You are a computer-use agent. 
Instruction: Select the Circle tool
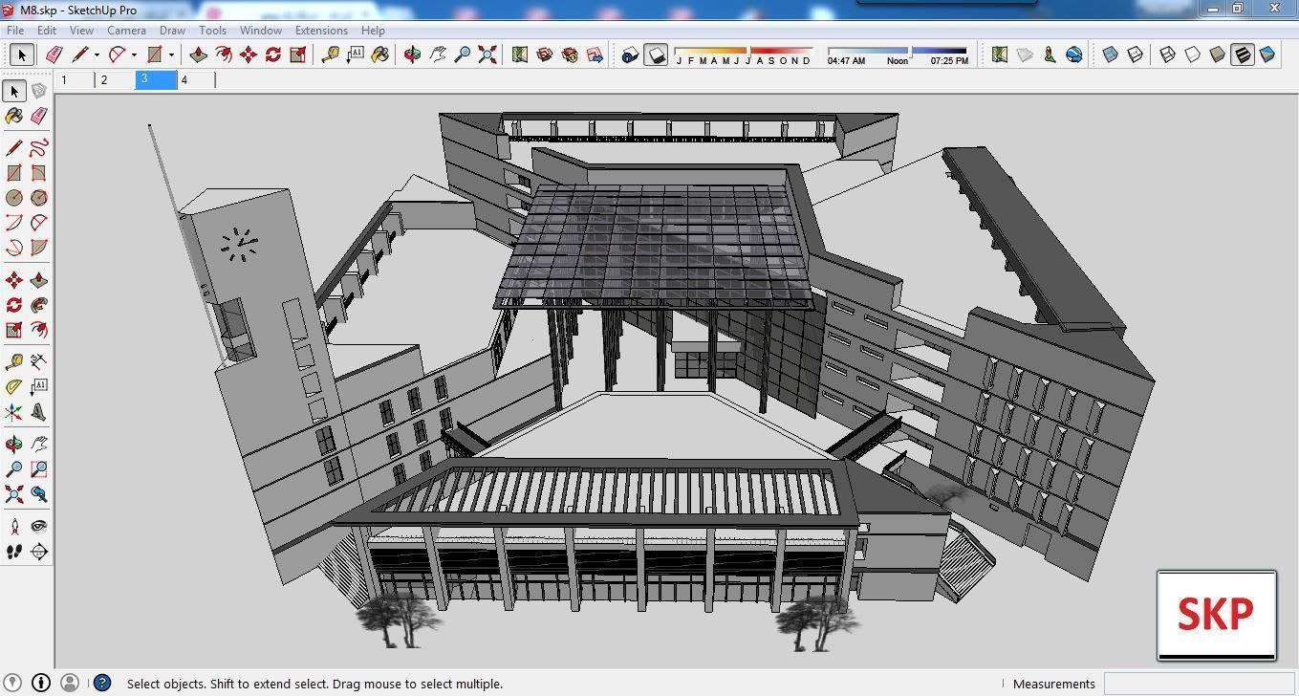pyautogui.click(x=14, y=198)
